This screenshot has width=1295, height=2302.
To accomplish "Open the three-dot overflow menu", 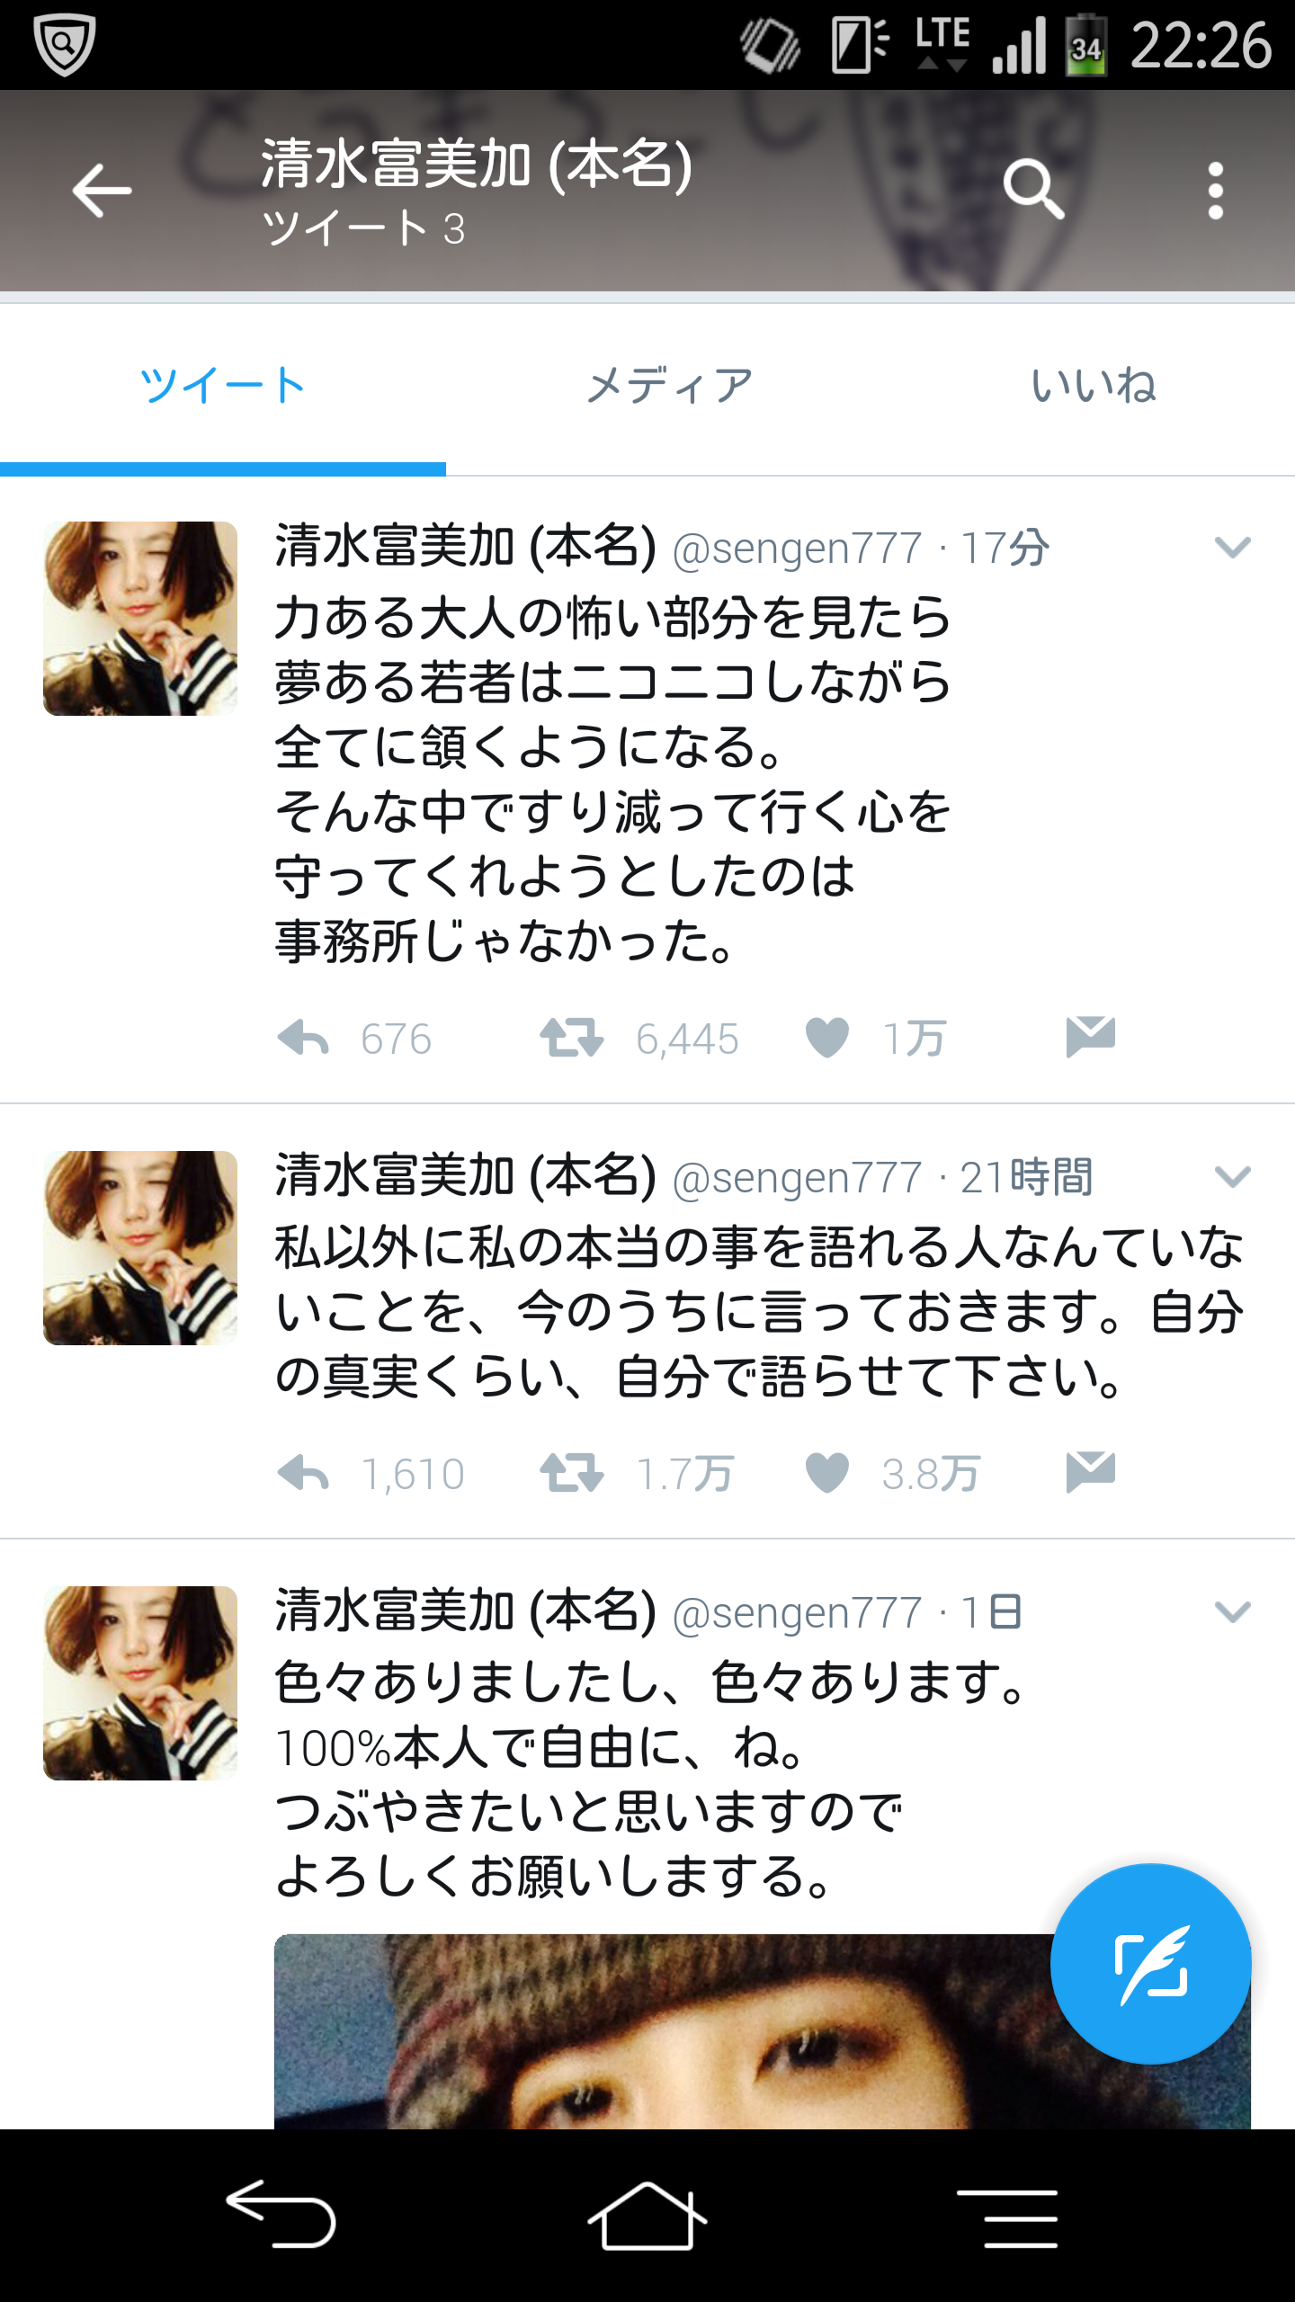I will (x=1216, y=191).
